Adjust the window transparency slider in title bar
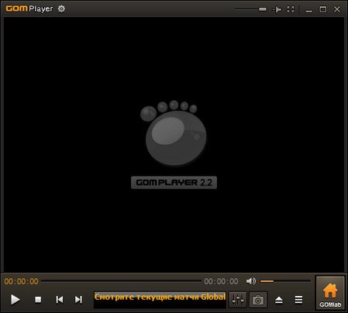Viewport: 348px width, 313px height. tap(250, 9)
